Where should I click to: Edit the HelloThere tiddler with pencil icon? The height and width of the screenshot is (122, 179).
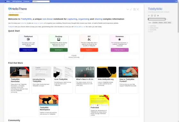coord(131,9)
